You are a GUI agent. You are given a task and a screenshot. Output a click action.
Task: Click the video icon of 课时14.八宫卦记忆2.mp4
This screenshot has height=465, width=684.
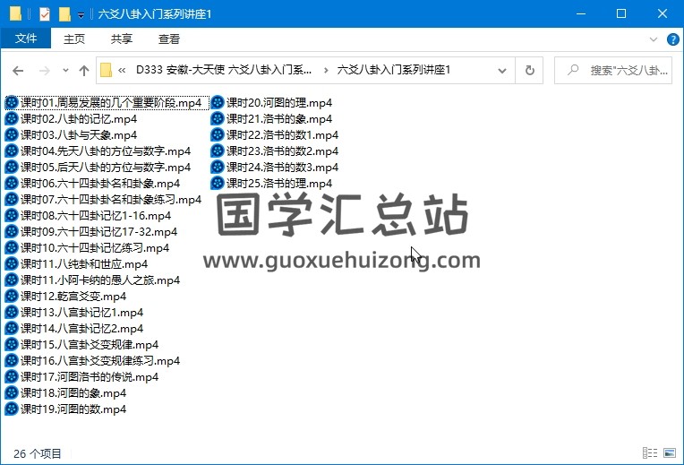[12, 329]
